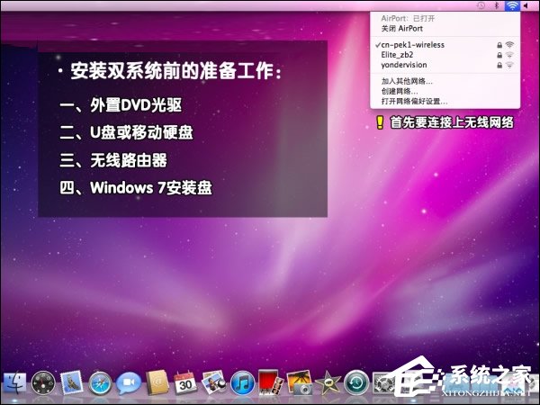540x405 pixels.
Task: Connect to Elite_zb2 network
Action: [401, 54]
